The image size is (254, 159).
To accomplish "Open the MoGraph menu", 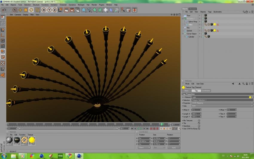I will (x=81, y=5).
